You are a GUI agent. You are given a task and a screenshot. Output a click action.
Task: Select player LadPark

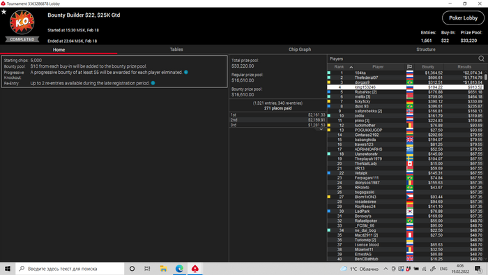click(x=362, y=211)
